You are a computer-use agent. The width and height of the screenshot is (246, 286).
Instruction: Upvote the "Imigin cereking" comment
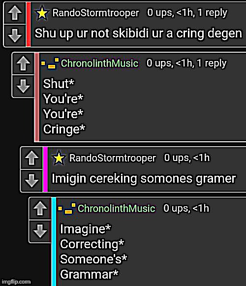31,158
